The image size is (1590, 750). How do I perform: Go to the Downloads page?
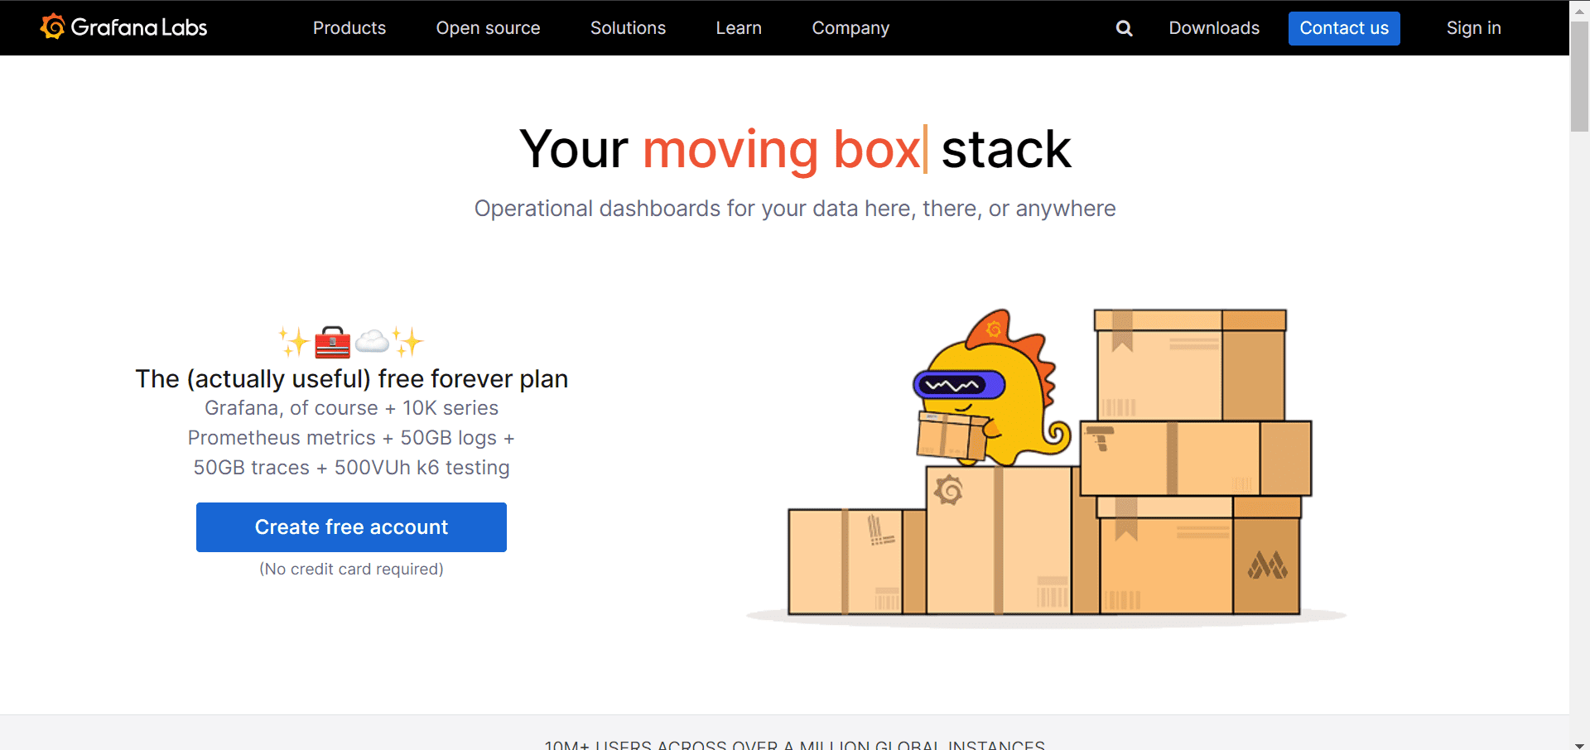[1213, 27]
